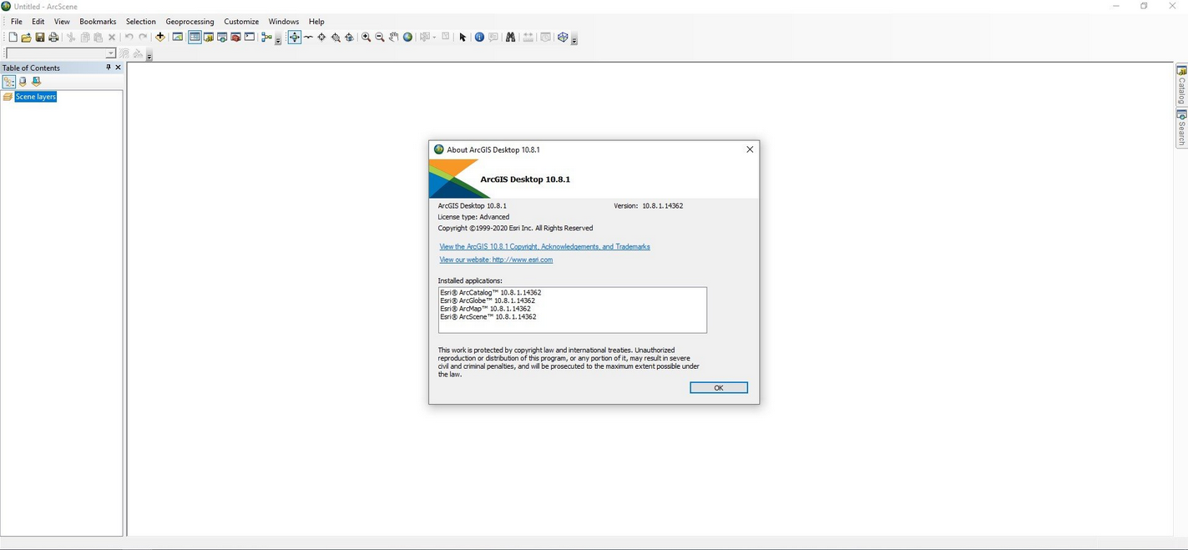Close the Table of Contents panel

[118, 68]
